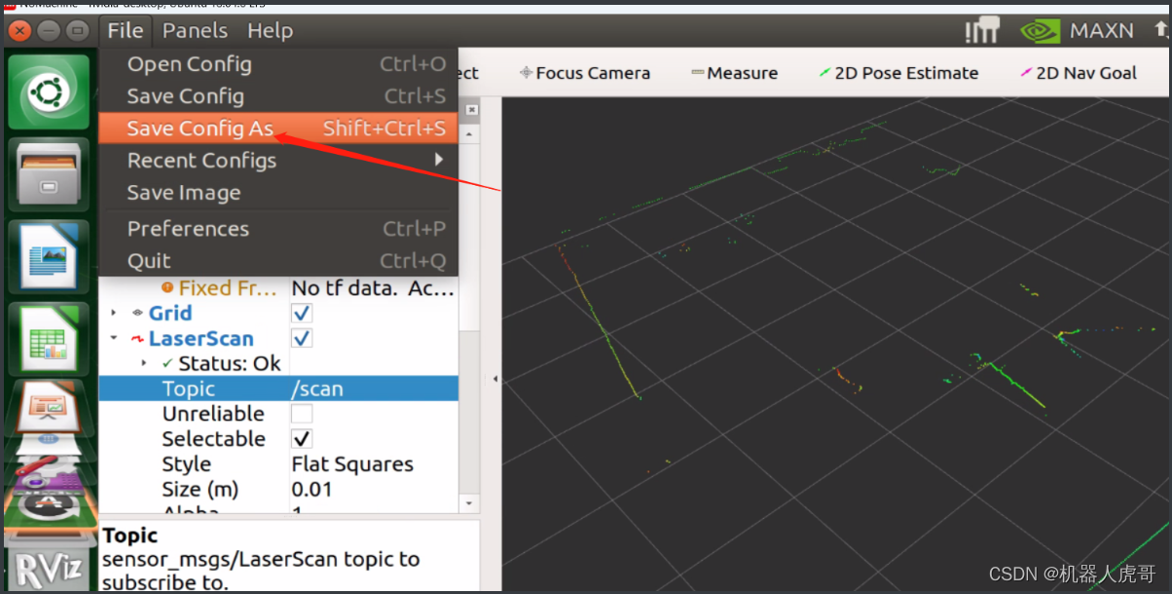This screenshot has height=594, width=1172.
Task: Select the Unreliable property label
Action: [213, 414]
